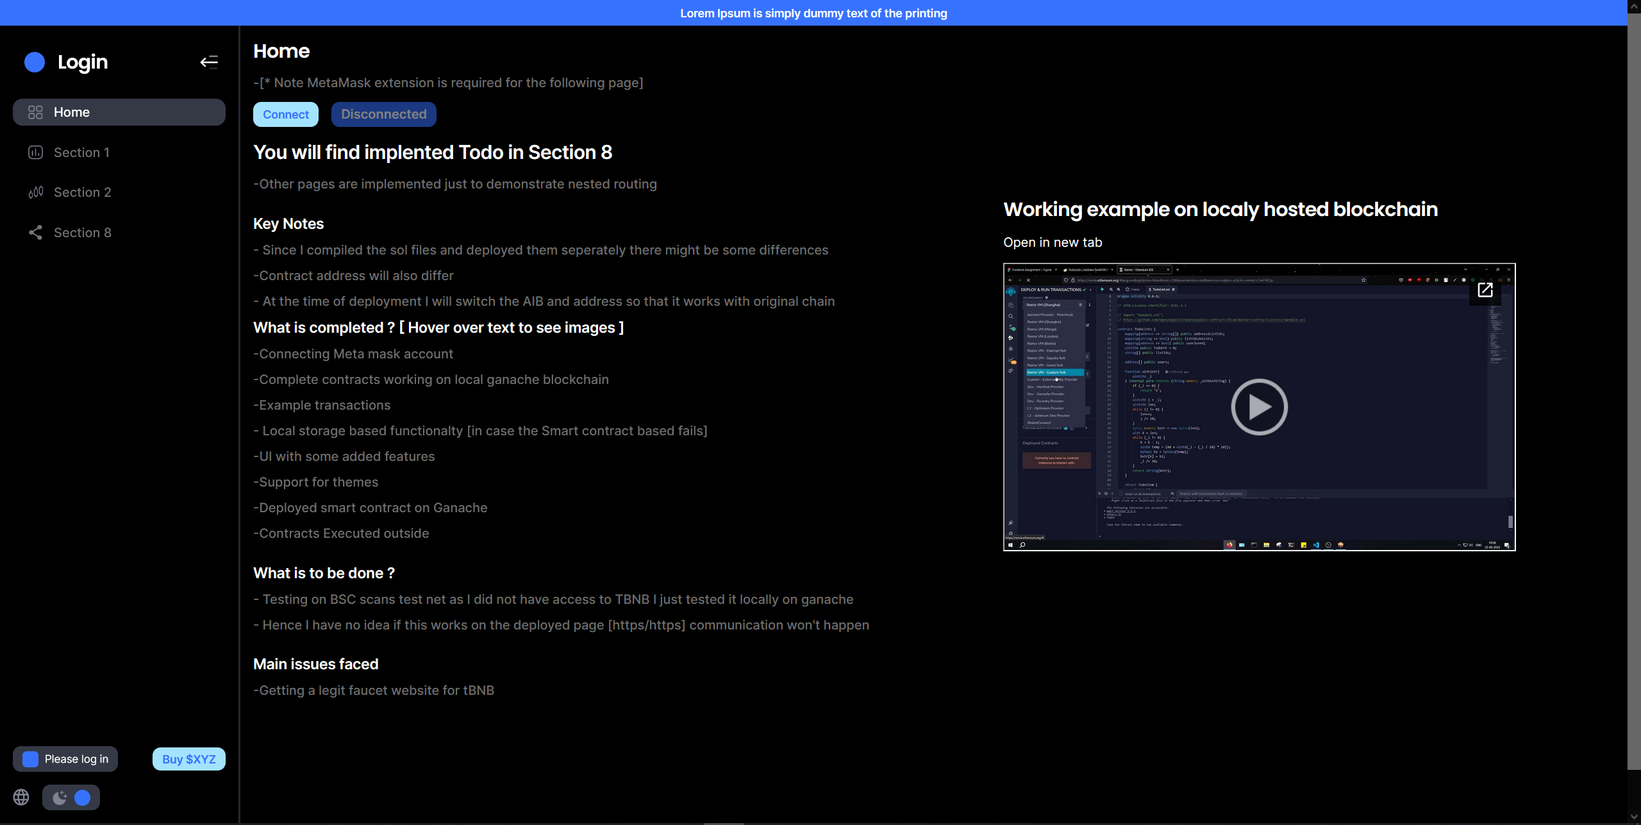Screen dimensions: 1641x825
Task: Click the Buy $XYZ button
Action: [x=188, y=759]
